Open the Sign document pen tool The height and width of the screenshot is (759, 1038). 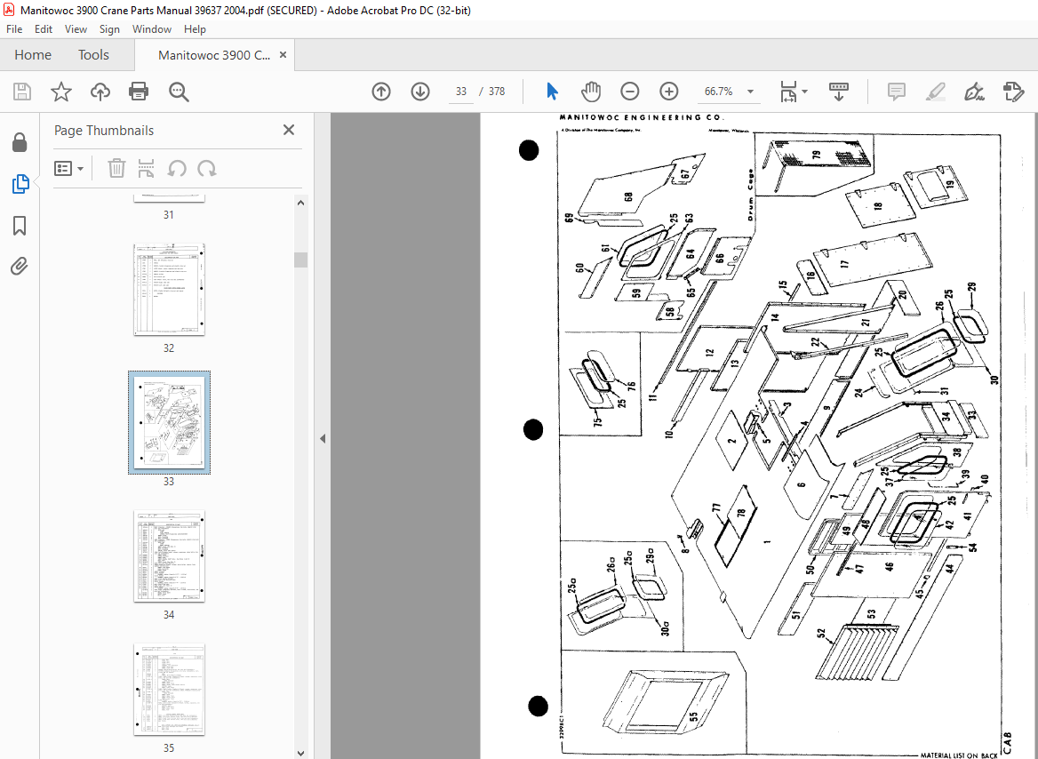pos(974,92)
